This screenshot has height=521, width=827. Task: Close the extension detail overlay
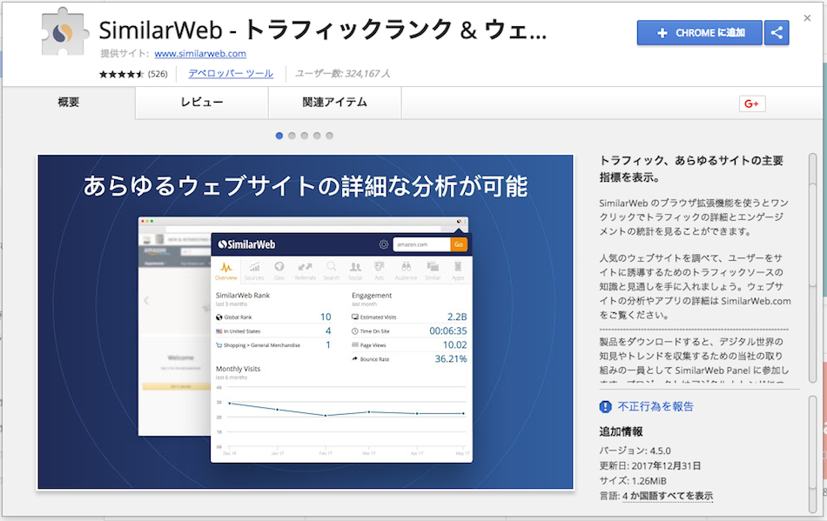[x=807, y=18]
